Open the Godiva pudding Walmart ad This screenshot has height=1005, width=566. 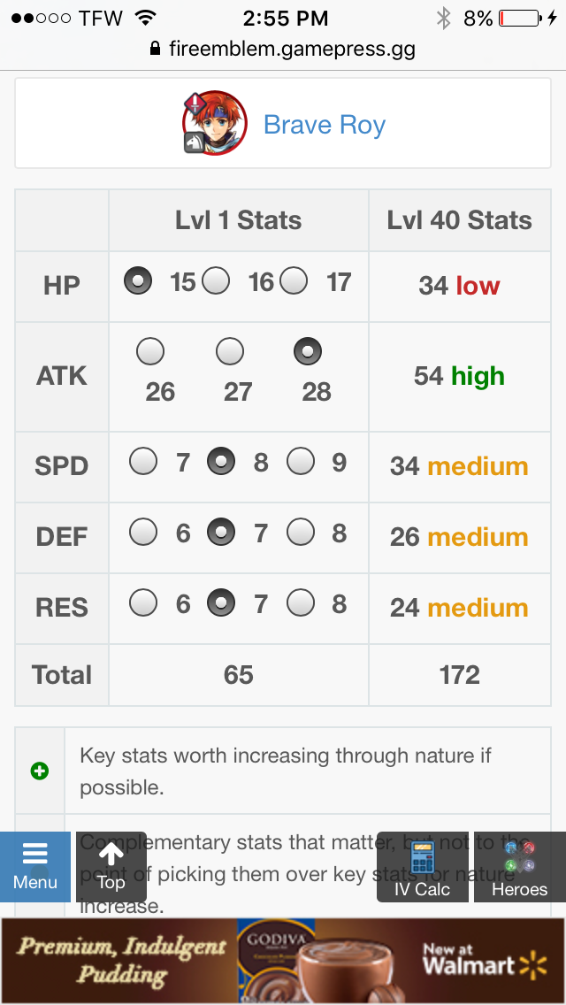tap(283, 960)
